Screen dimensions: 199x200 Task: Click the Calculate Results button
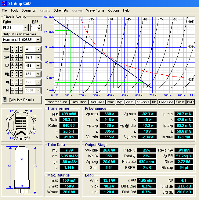click(22, 100)
